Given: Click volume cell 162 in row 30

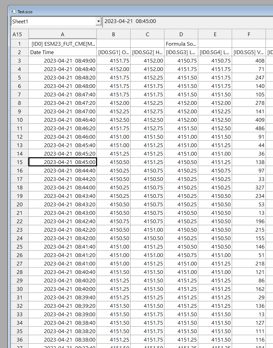Looking at the screenshot, I should 249,289.
